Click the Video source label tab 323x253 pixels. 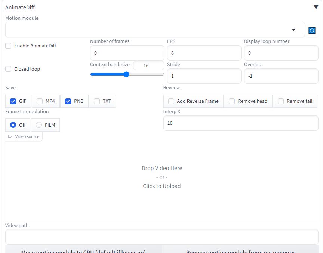pos(24,136)
